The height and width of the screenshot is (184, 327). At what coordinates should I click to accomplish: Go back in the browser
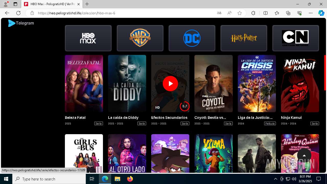pyautogui.click(x=7, y=13)
